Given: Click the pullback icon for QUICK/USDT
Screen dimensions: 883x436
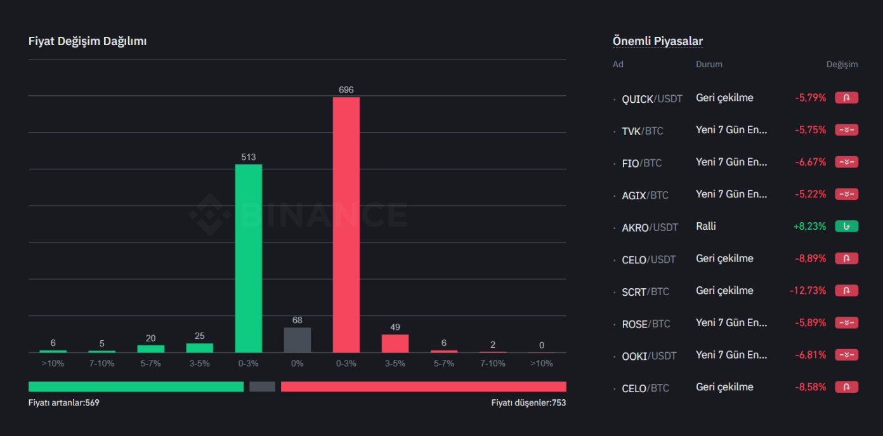Looking at the screenshot, I should pyautogui.click(x=846, y=98).
